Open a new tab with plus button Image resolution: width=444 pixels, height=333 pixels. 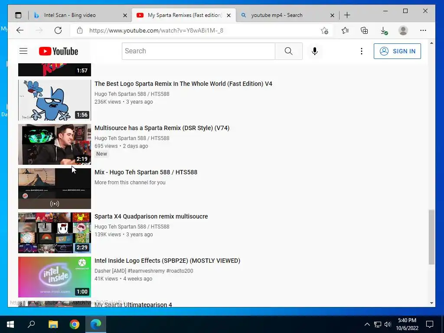click(x=347, y=15)
